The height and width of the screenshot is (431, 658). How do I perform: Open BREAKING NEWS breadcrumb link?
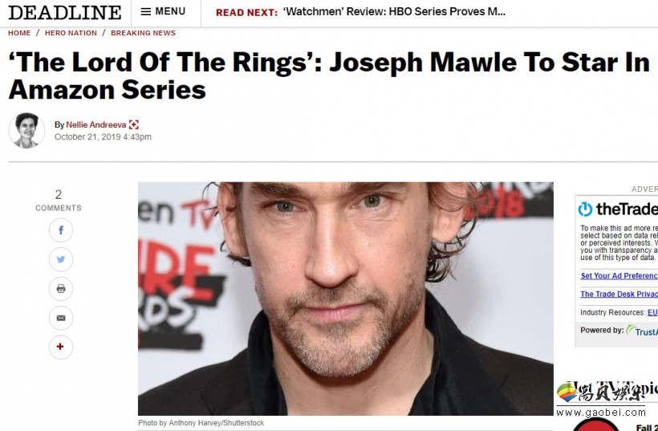click(x=143, y=33)
